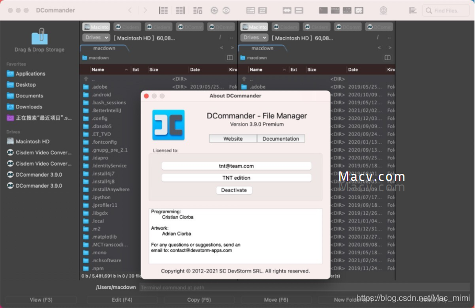Click the parent '..' button in left panel

(x=231, y=38)
